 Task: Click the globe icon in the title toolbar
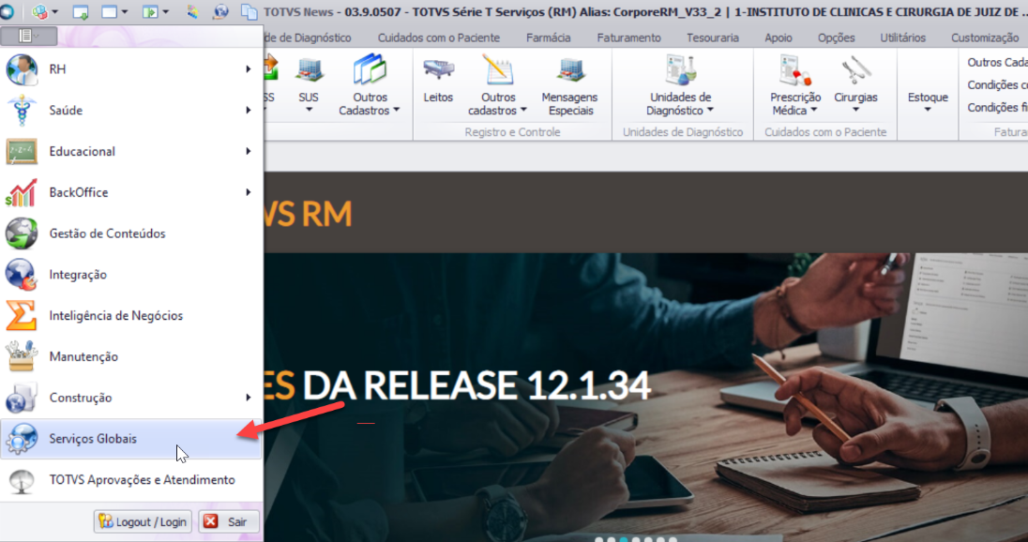(x=221, y=12)
